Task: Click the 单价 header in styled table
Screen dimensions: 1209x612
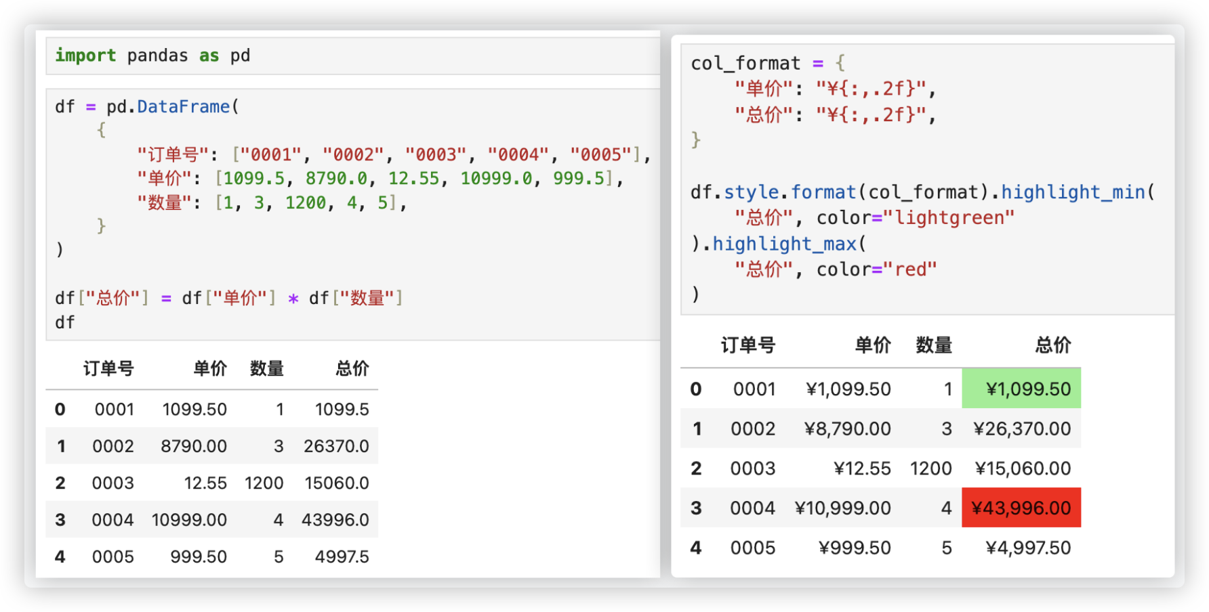Action: [873, 345]
